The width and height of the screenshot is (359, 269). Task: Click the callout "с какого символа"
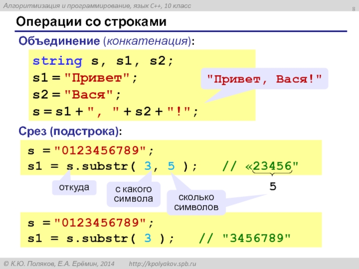pyautogui.click(x=133, y=194)
